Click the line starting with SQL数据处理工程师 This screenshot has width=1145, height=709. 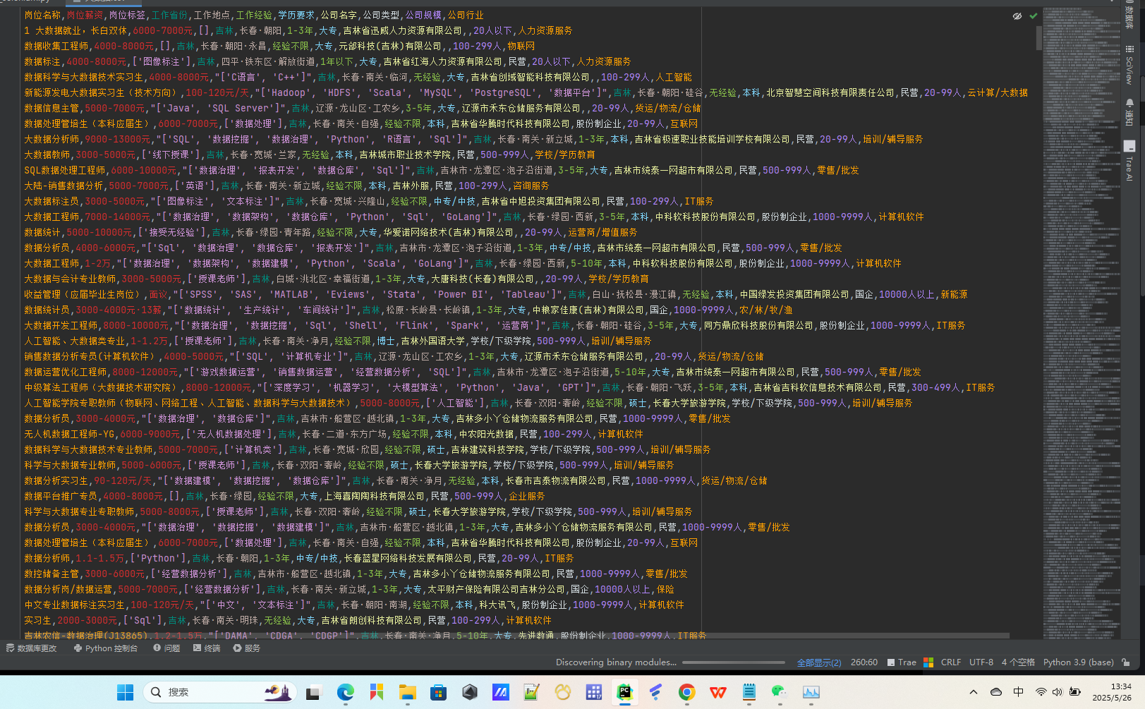pos(442,170)
